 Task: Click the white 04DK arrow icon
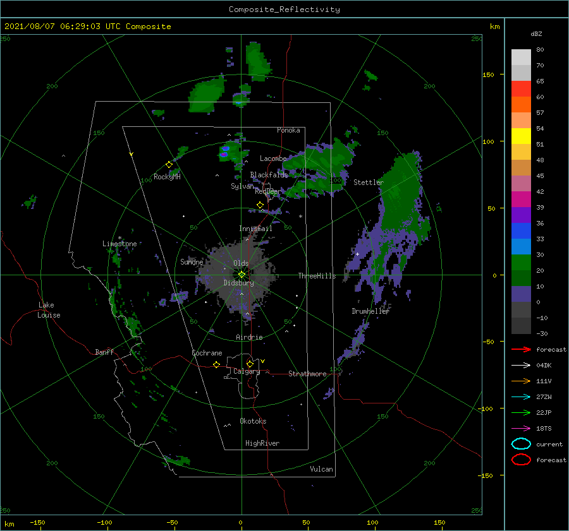coord(521,365)
